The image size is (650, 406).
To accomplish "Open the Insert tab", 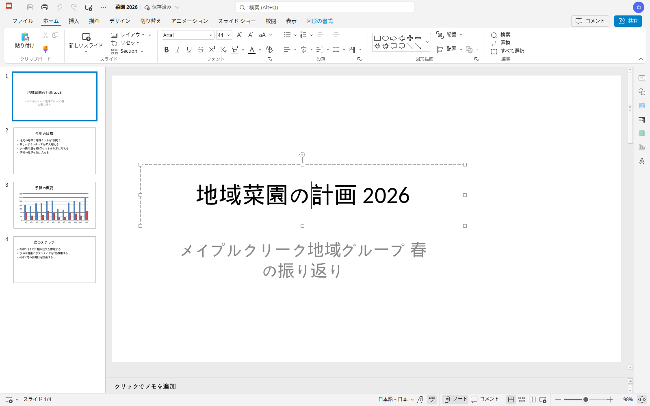I will [x=74, y=21].
